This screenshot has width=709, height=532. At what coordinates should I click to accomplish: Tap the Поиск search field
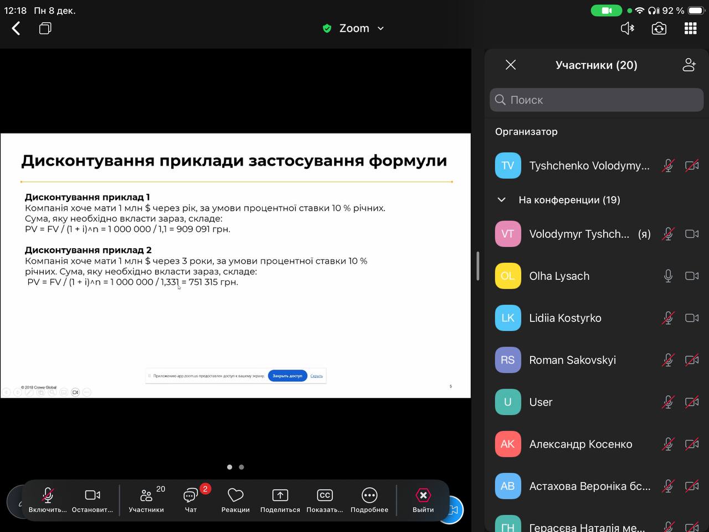(595, 100)
